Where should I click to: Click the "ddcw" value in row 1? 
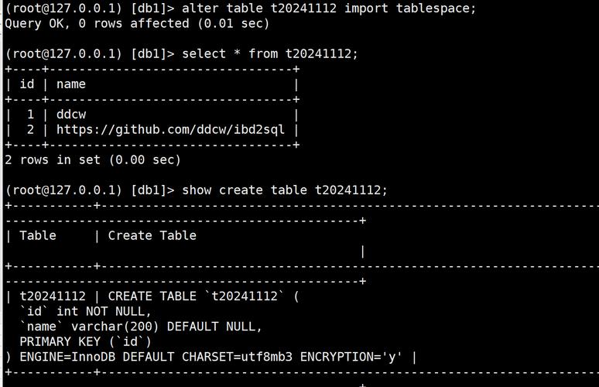tap(71, 115)
